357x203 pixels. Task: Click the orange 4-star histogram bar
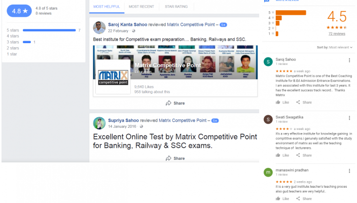pyautogui.click(x=279, y=18)
